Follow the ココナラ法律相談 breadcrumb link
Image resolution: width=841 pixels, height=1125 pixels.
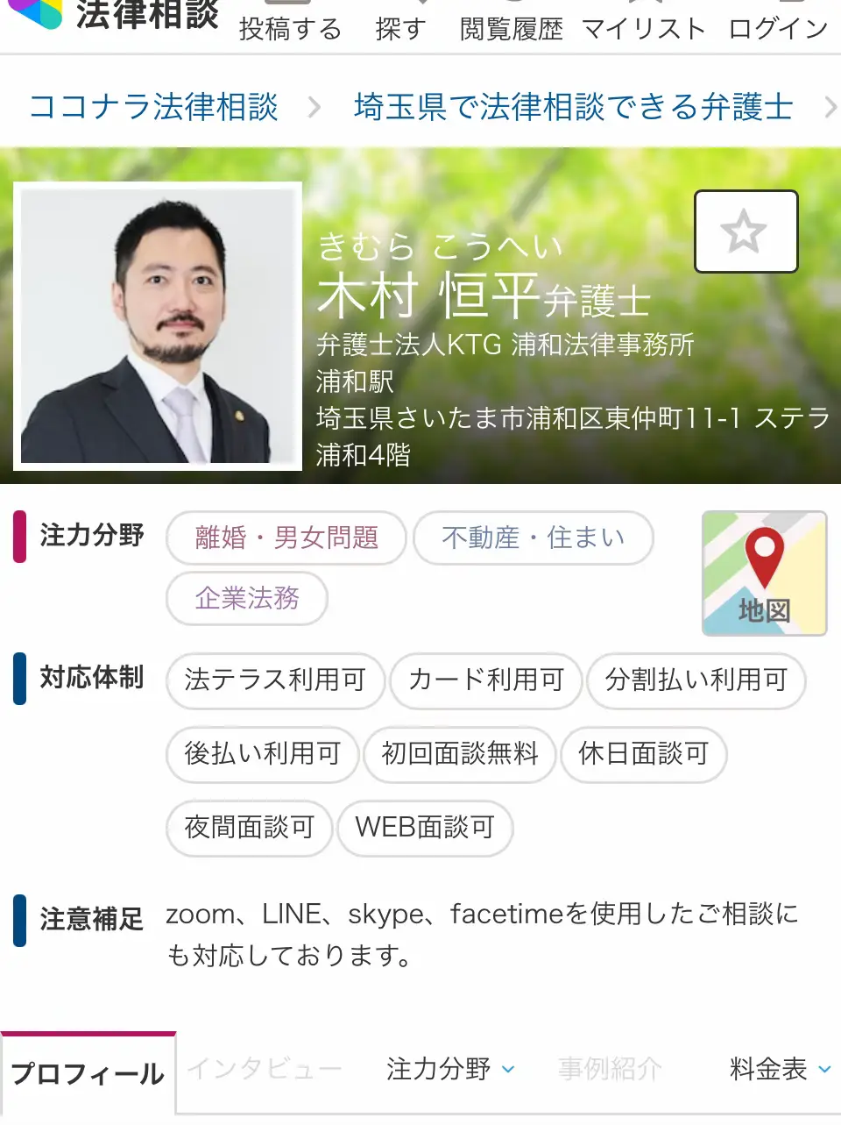click(153, 107)
